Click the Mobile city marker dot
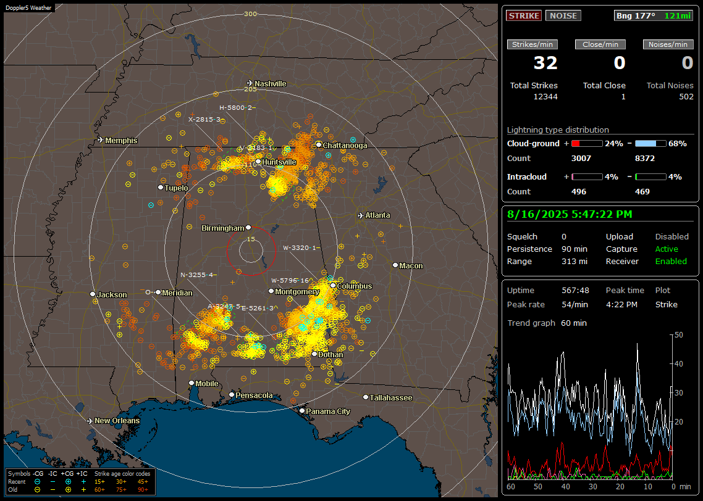Viewport: 703px width, 501px height. (x=192, y=383)
